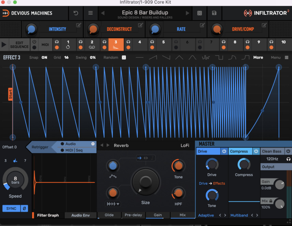The width and height of the screenshot is (292, 226).
Task: Toggle the Drive power button
Action: (224, 151)
